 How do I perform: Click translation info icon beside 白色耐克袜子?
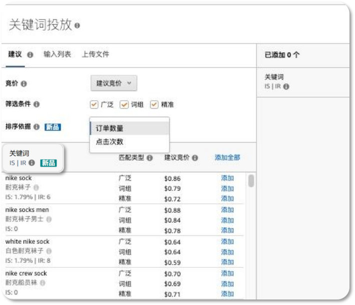(x=49, y=251)
